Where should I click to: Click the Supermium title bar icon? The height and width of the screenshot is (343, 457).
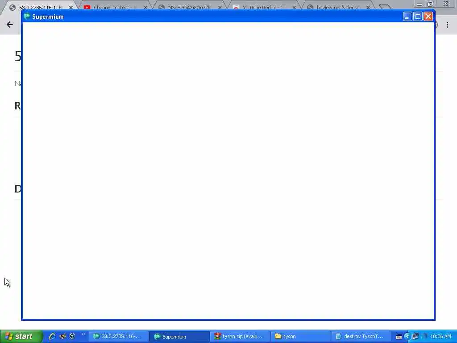pyautogui.click(x=27, y=17)
